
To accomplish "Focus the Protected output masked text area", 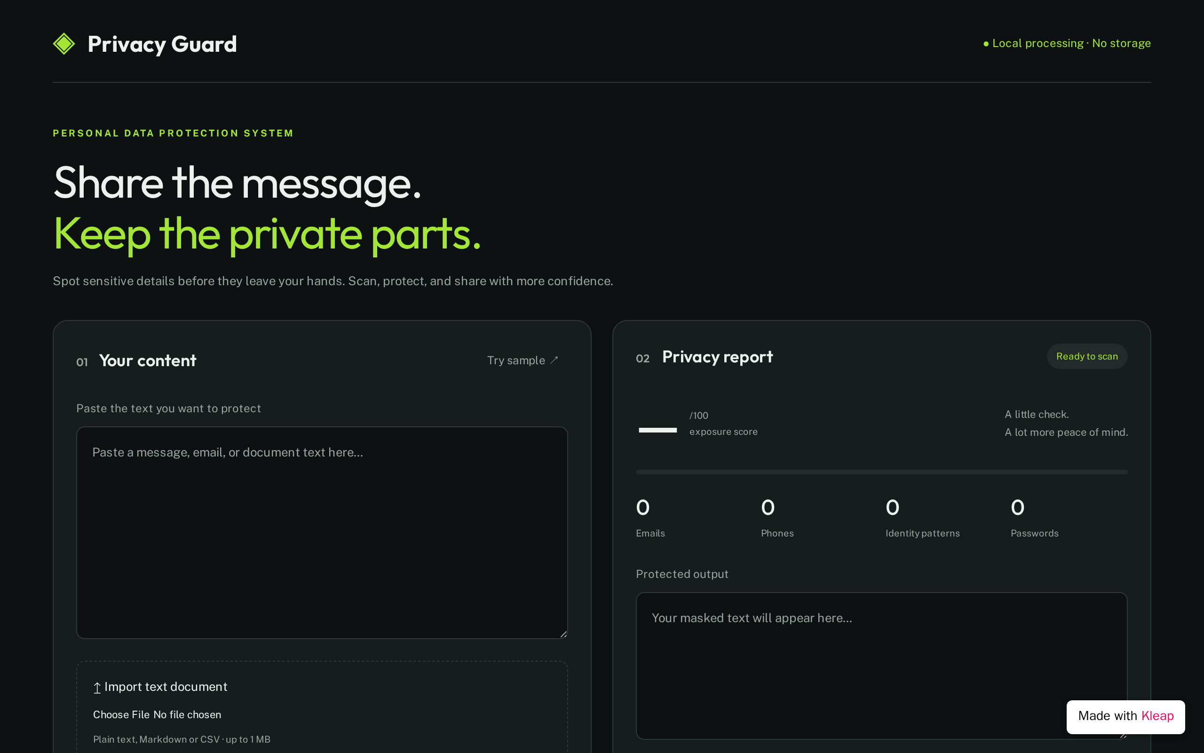I will (x=881, y=665).
